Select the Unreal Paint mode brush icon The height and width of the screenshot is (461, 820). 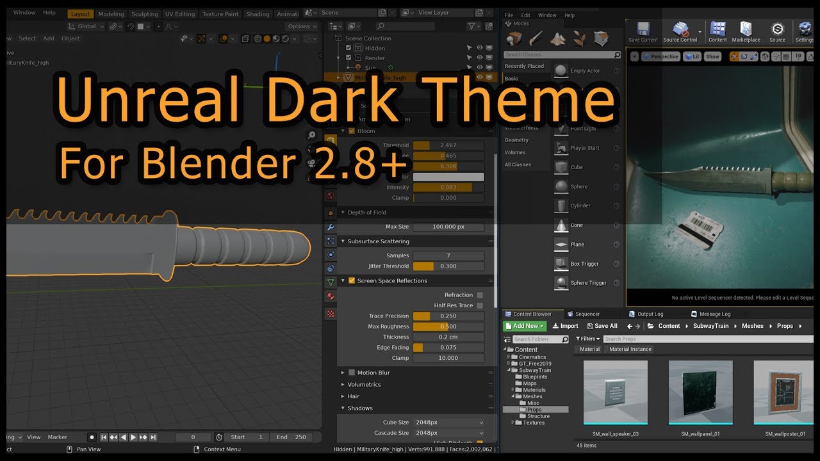(x=536, y=38)
